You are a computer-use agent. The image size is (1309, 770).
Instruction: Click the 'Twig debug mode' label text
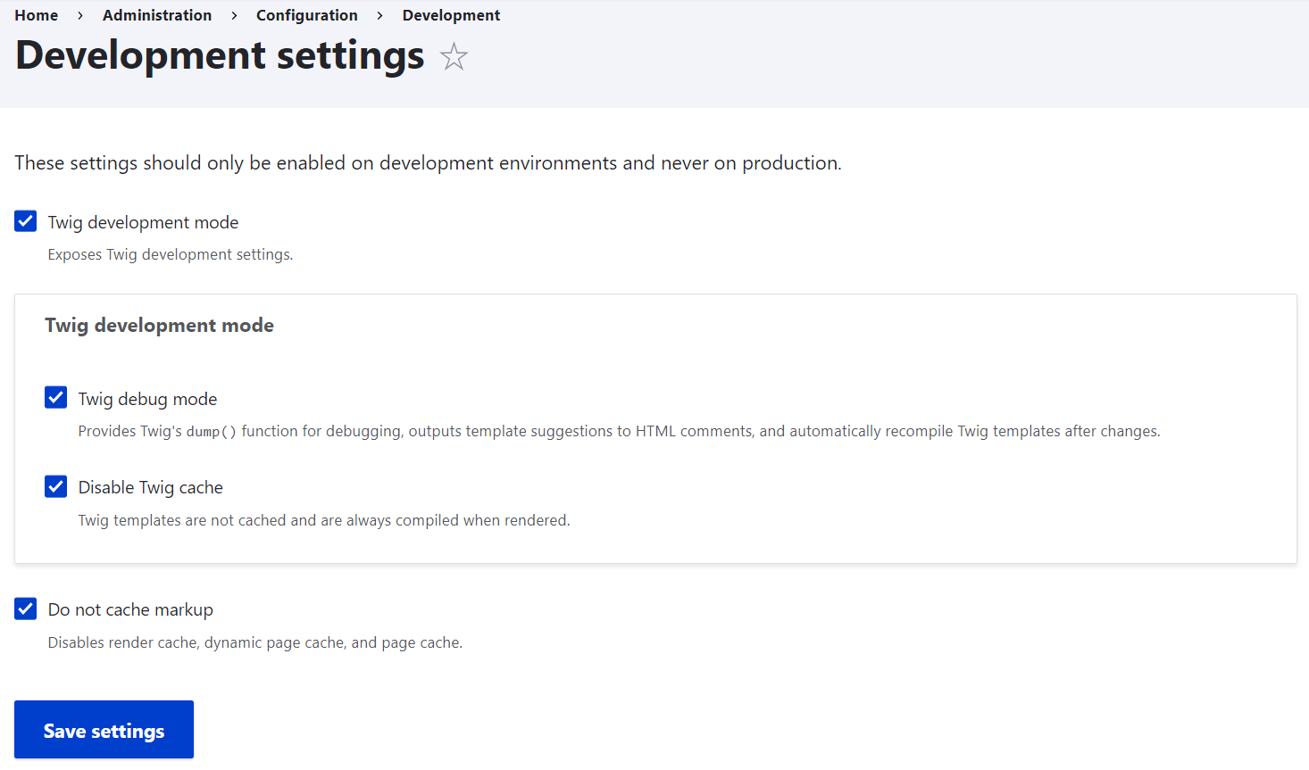click(147, 398)
